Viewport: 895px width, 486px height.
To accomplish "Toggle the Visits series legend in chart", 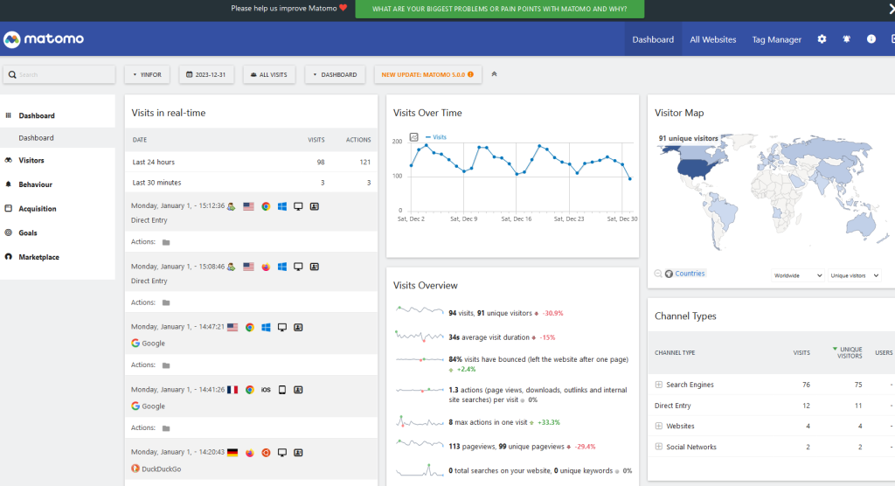I will point(437,137).
